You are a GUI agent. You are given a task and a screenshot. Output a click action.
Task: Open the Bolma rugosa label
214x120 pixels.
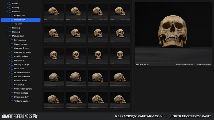(20, 40)
